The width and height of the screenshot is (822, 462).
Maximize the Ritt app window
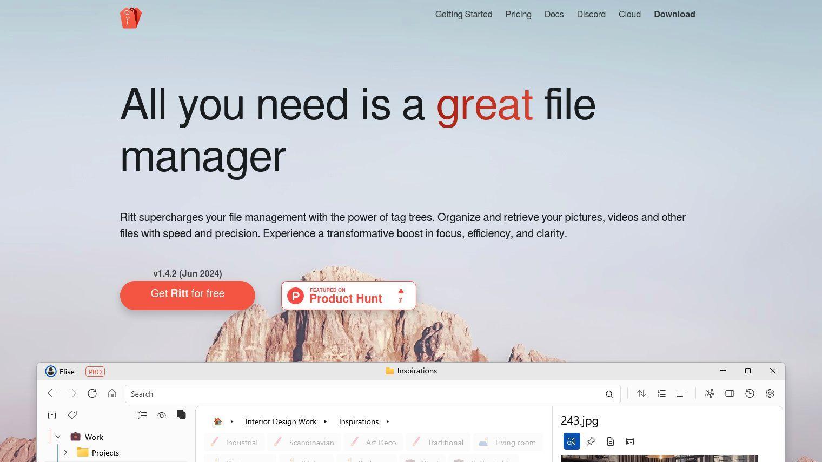pos(748,371)
